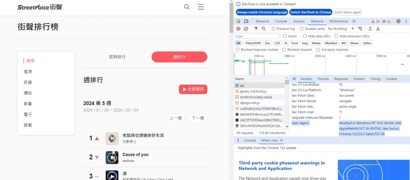Check the Invert filter checkbox
Viewport: 410px width, 180px height.
(x=285, y=36)
